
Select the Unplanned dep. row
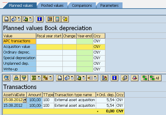pyautogui.click(x=19, y=64)
